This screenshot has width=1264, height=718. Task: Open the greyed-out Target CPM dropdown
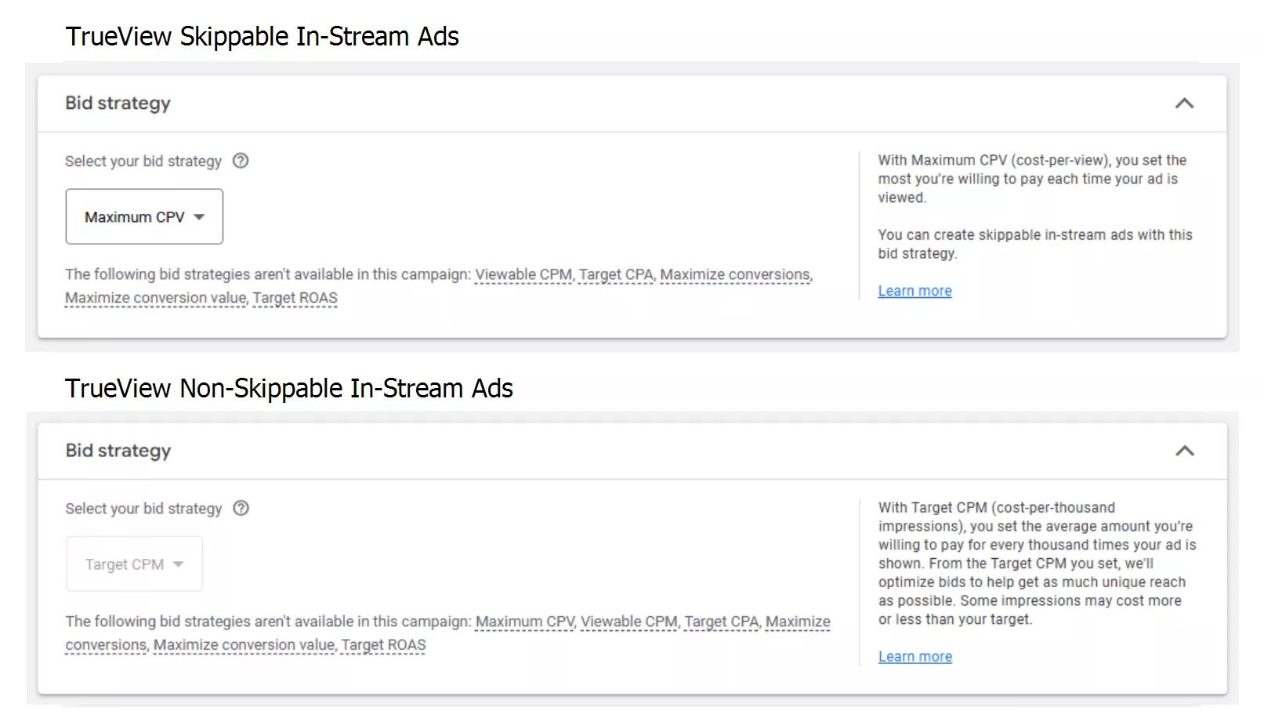(134, 564)
